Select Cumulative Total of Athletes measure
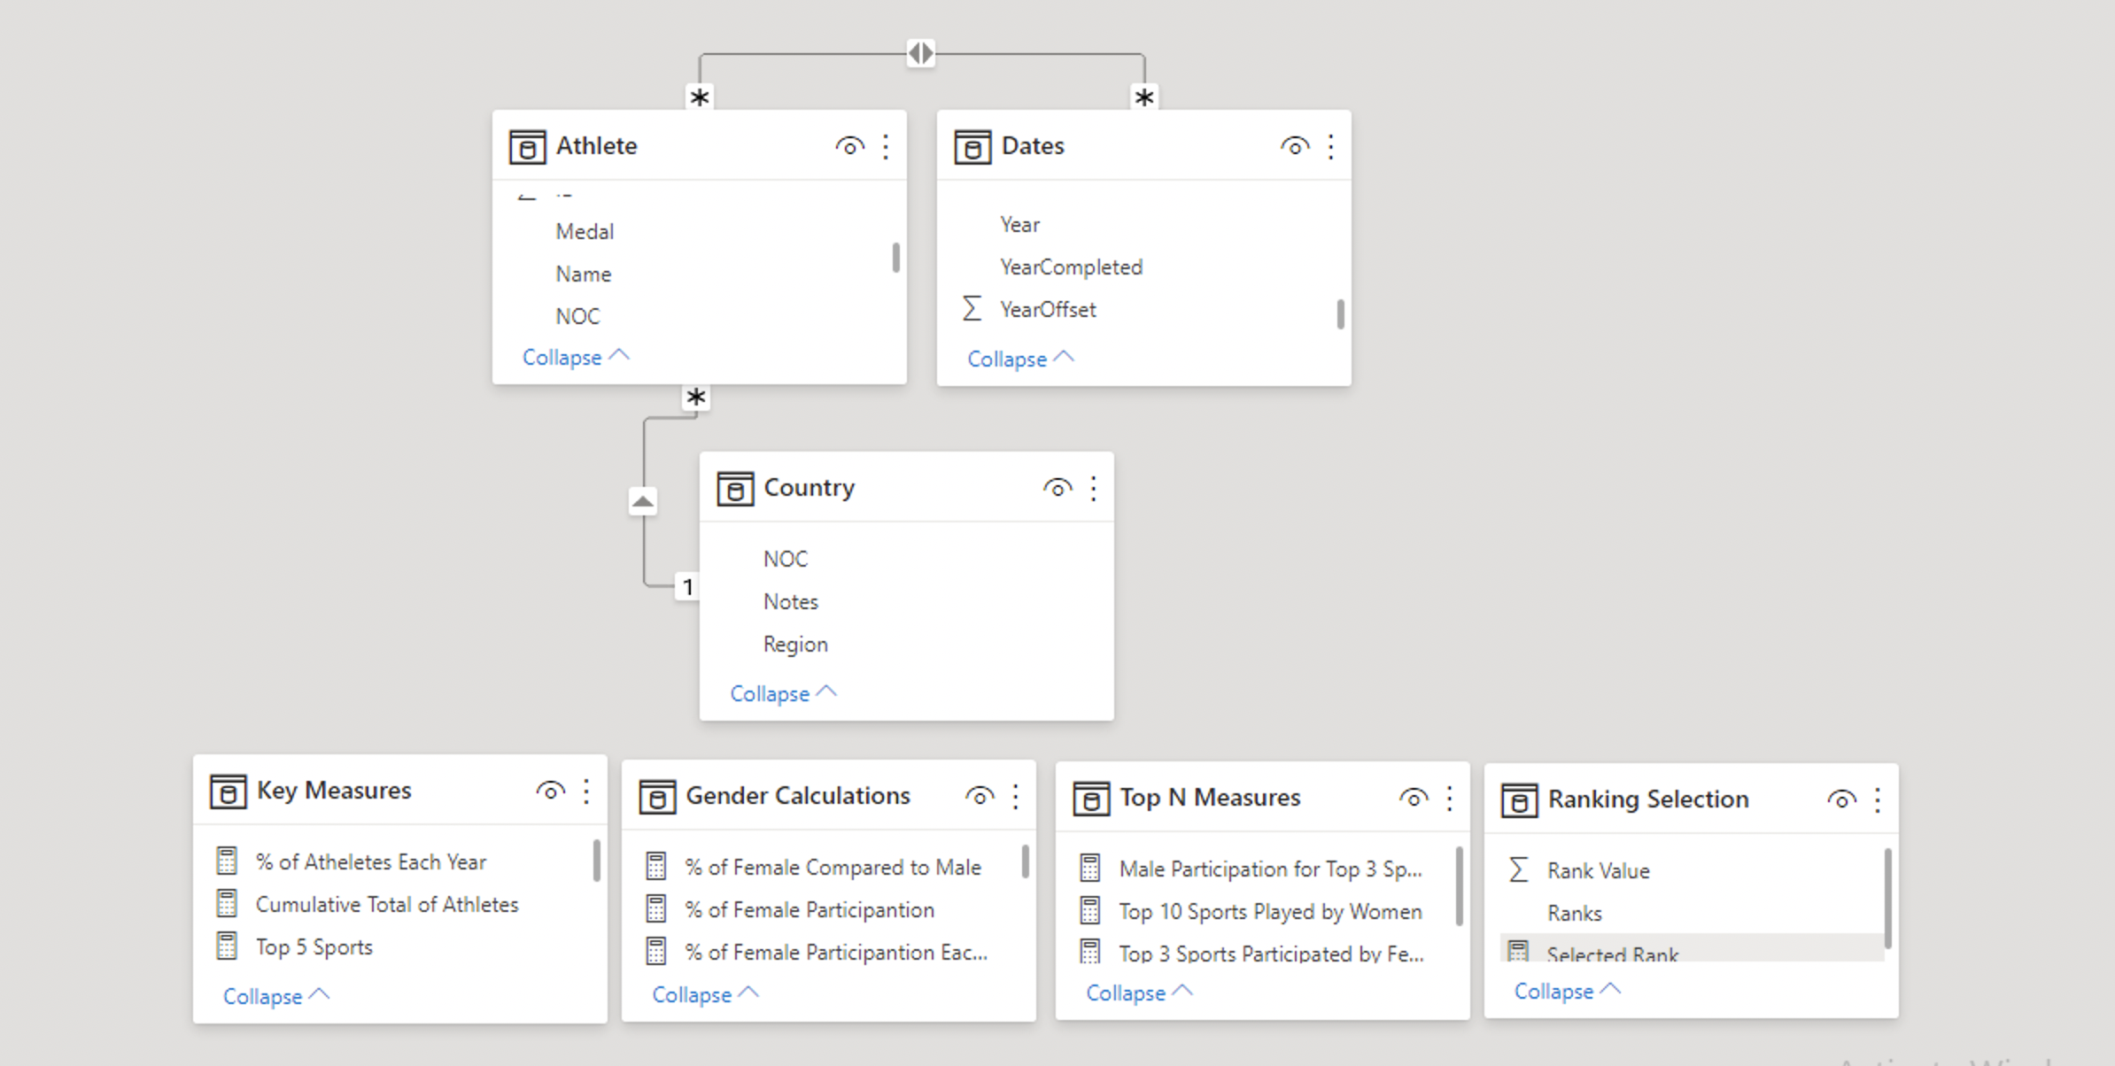The height and width of the screenshot is (1066, 2115). tap(387, 905)
